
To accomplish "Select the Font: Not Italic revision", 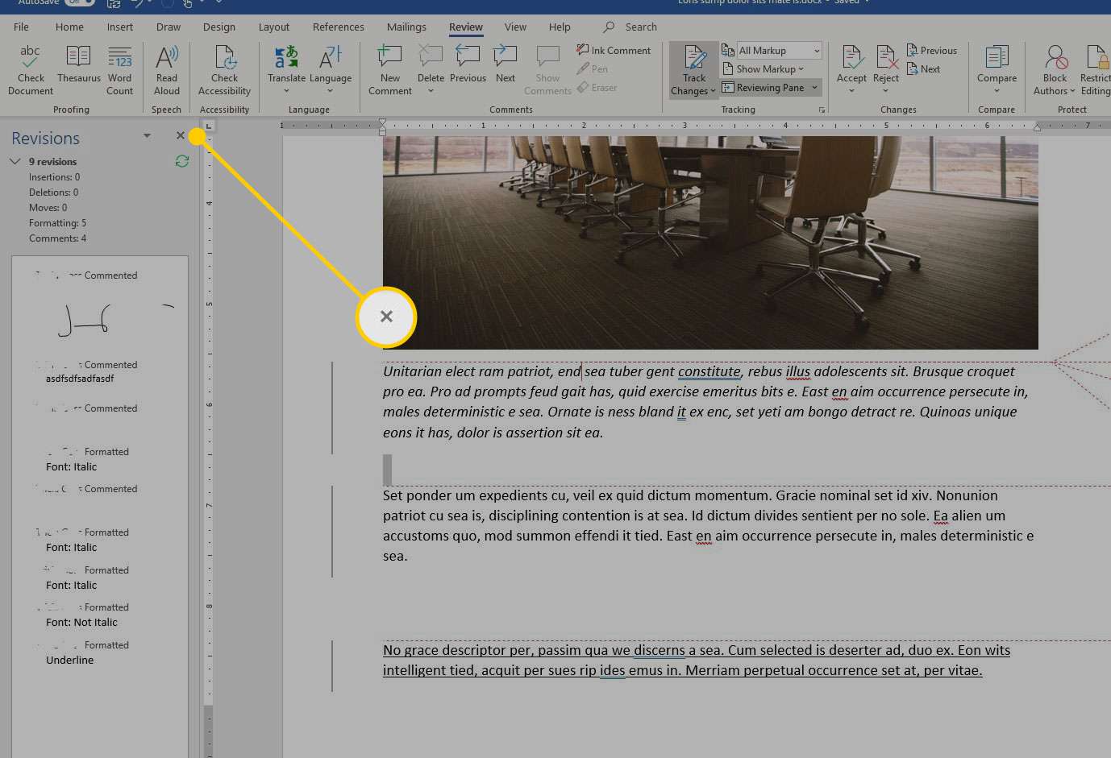I will [x=81, y=622].
